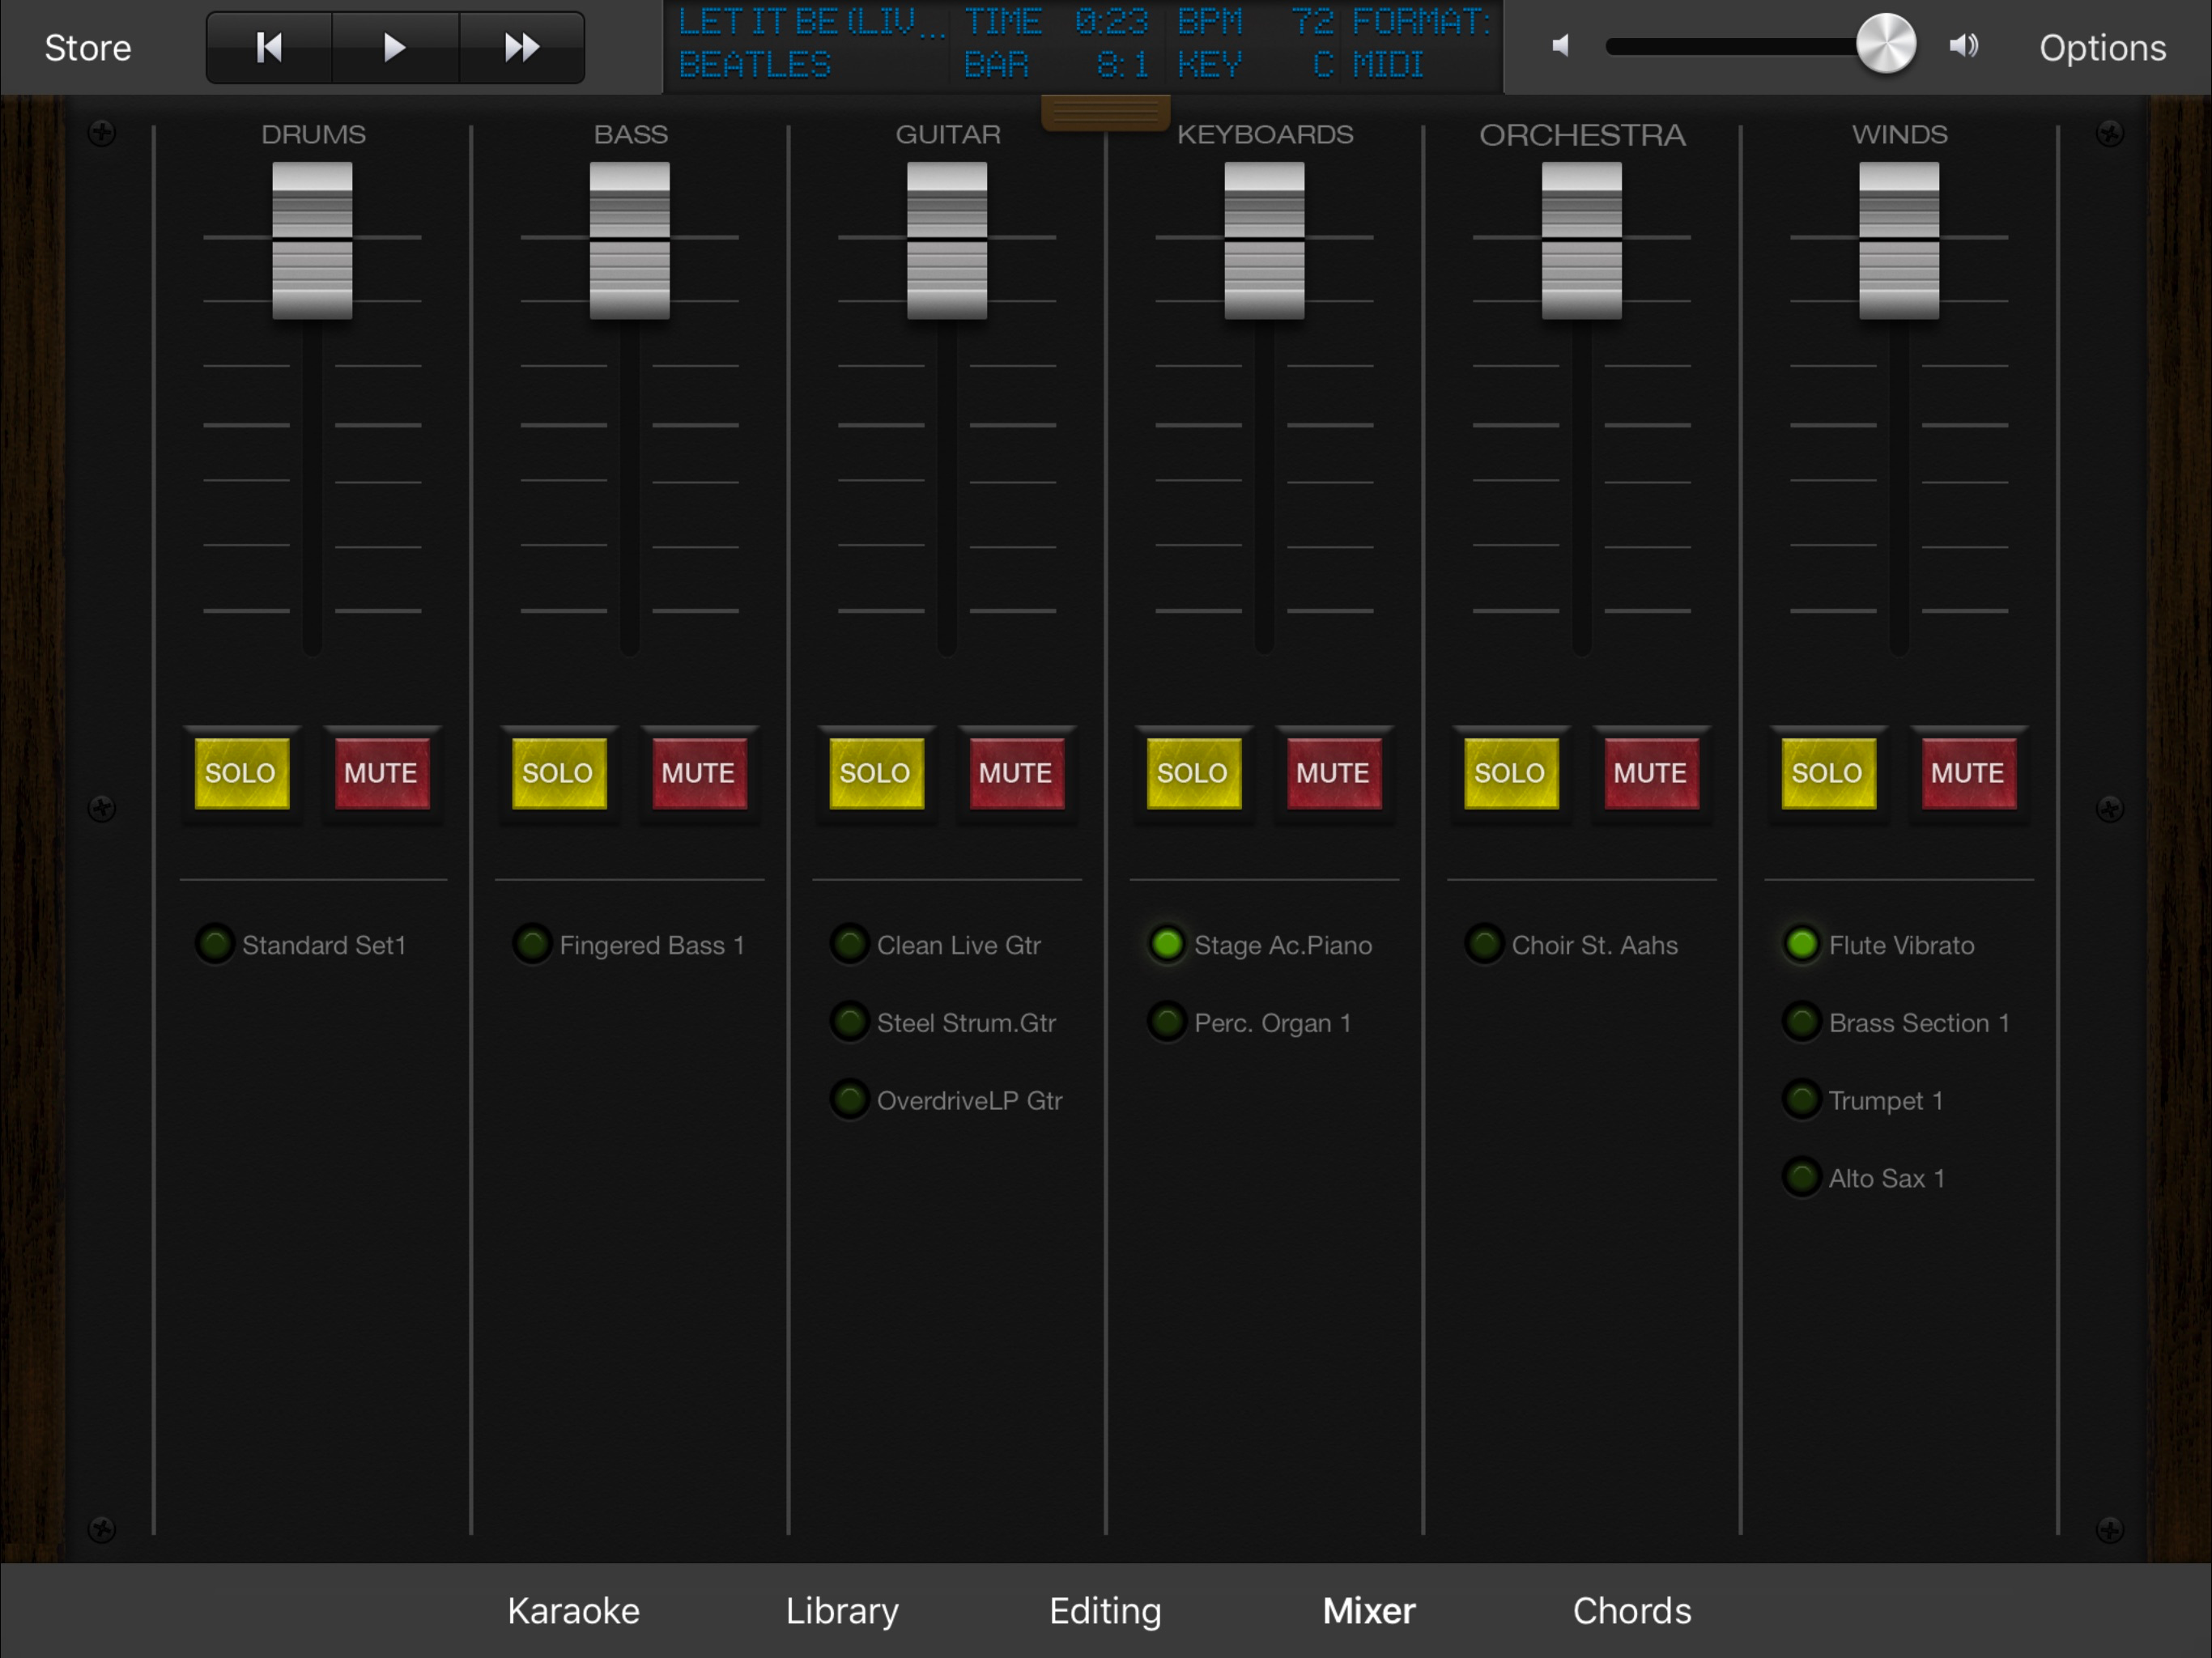Click the BAR 8:1 readout

click(x=1056, y=65)
